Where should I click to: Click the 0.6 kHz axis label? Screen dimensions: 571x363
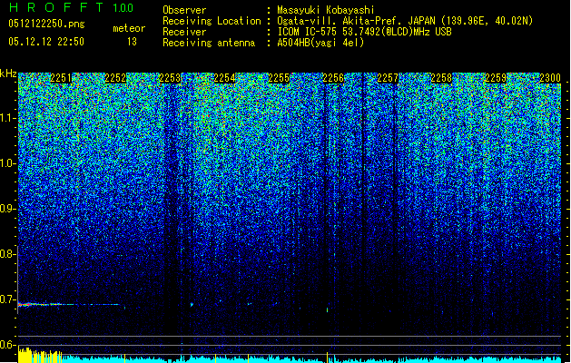click(x=7, y=345)
